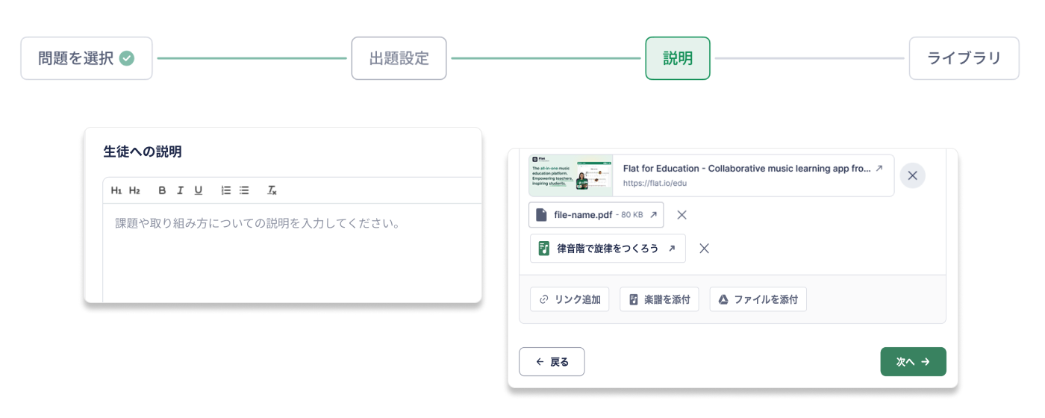The height and width of the screenshot is (418, 1045).
Task: Click the score icon of 律音階で旋律をつくろう
Action: point(544,249)
